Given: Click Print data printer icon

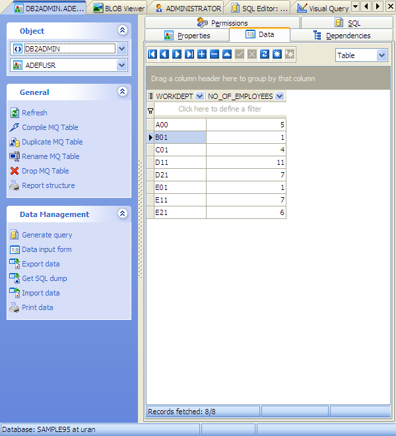Looking at the screenshot, I should tap(15, 307).
